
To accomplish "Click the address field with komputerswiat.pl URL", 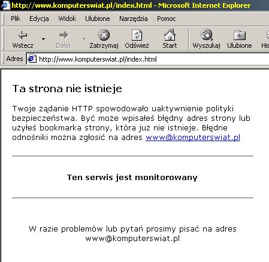I will [148, 59].
